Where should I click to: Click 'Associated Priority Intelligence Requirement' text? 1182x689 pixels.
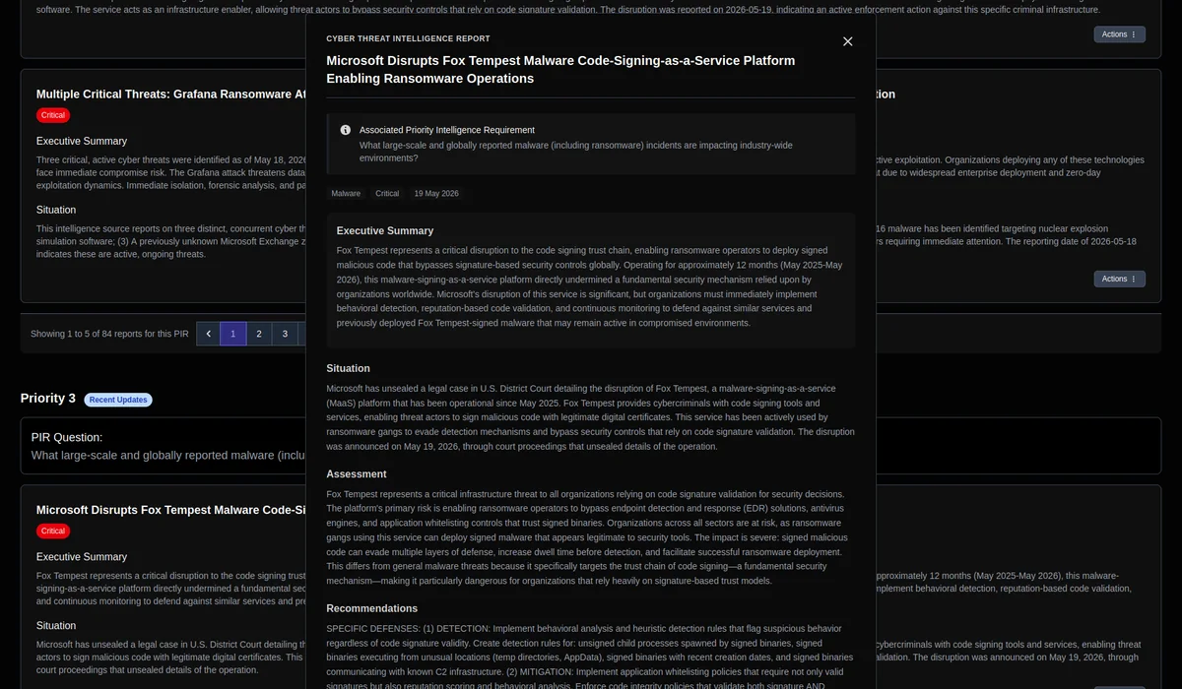click(x=447, y=130)
